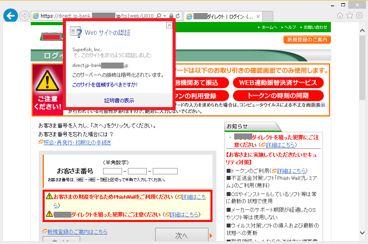Refresh the page with reload icon
Viewport: 368px width, 244px height.
tap(178, 16)
